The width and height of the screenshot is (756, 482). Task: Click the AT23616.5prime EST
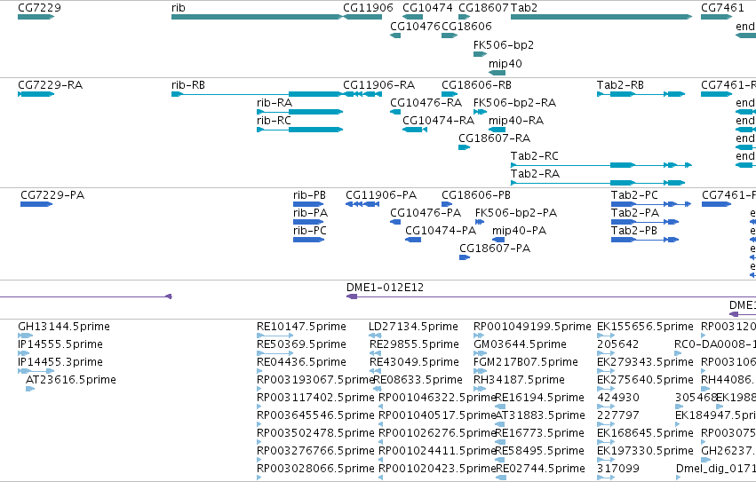30,389
